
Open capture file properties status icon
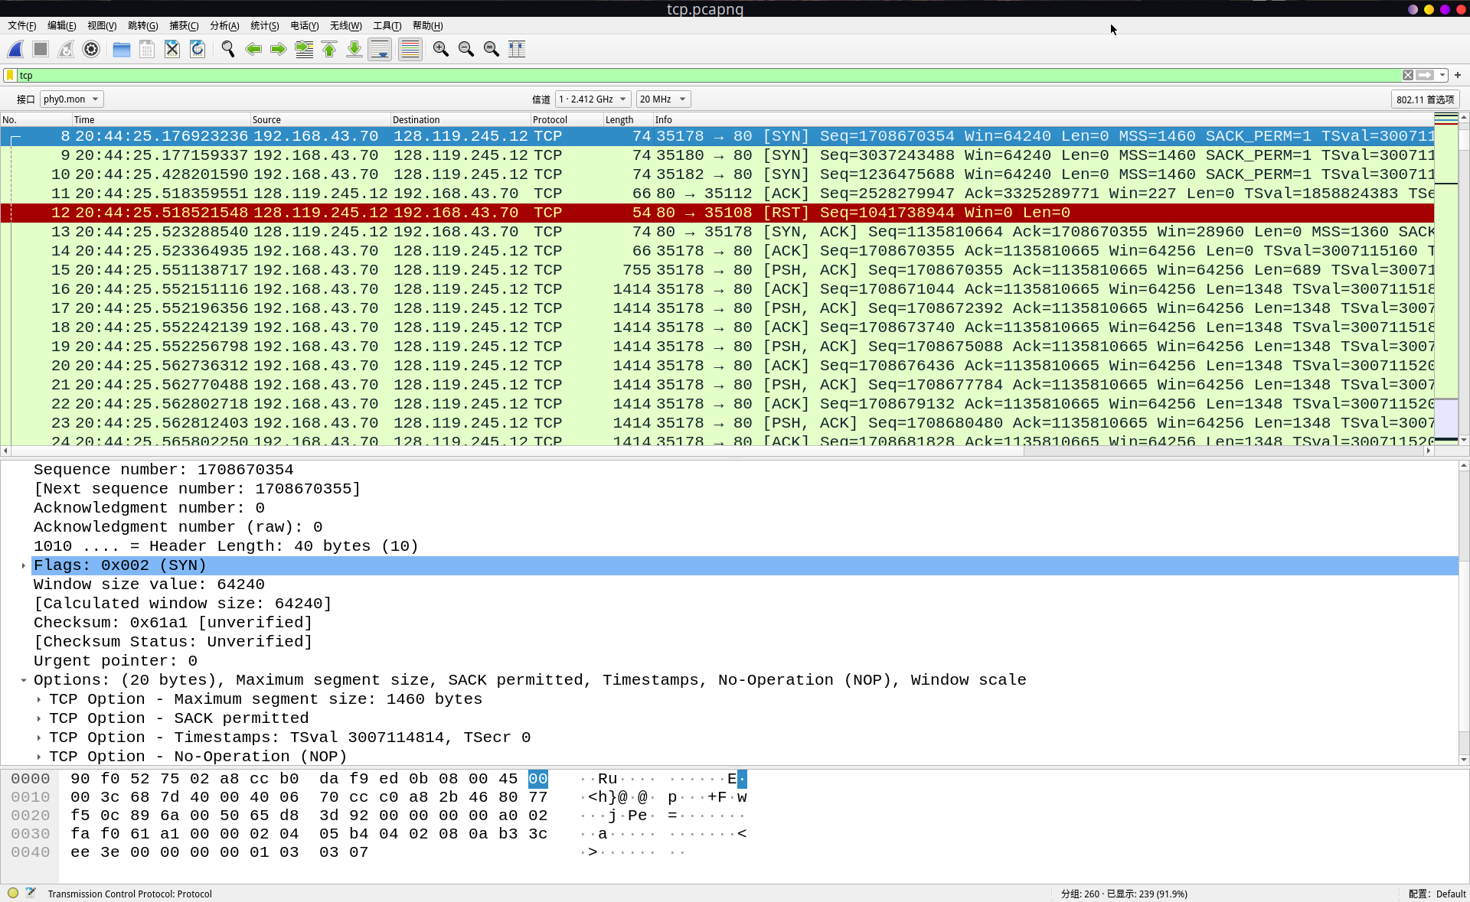point(31,893)
